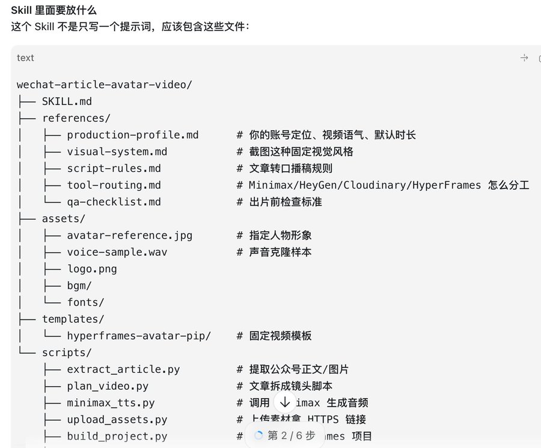Click the spinning progress indicator icon
The image size is (541, 448).
click(258, 435)
